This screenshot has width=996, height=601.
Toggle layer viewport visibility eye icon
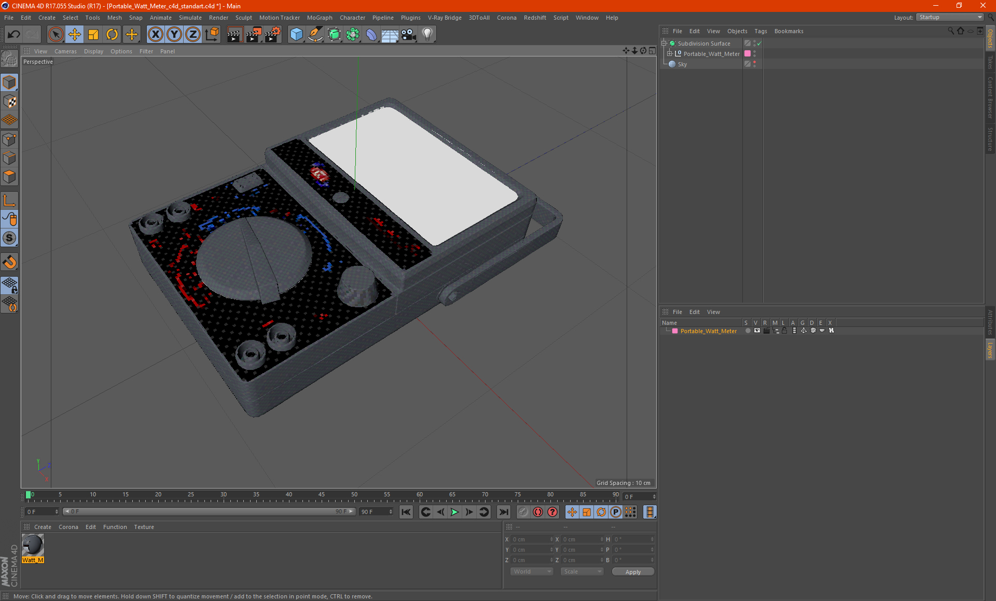click(757, 331)
